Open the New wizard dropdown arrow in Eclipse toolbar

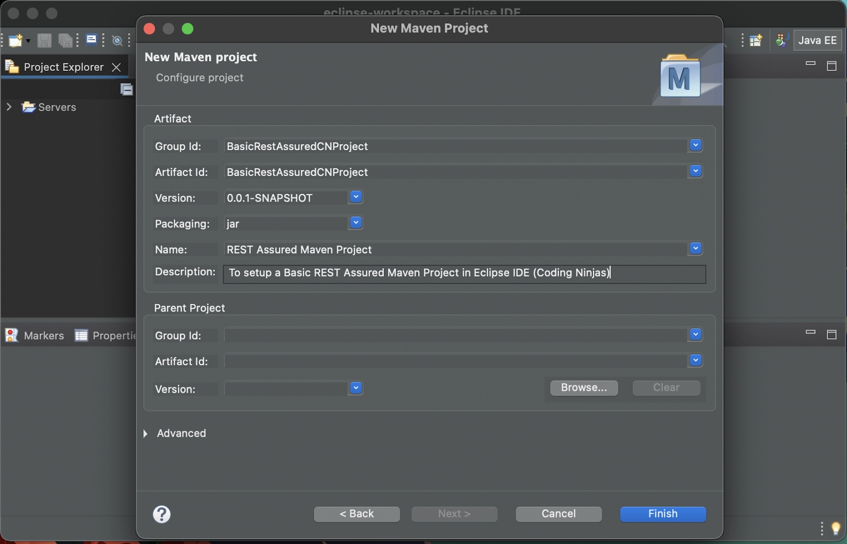coord(28,41)
